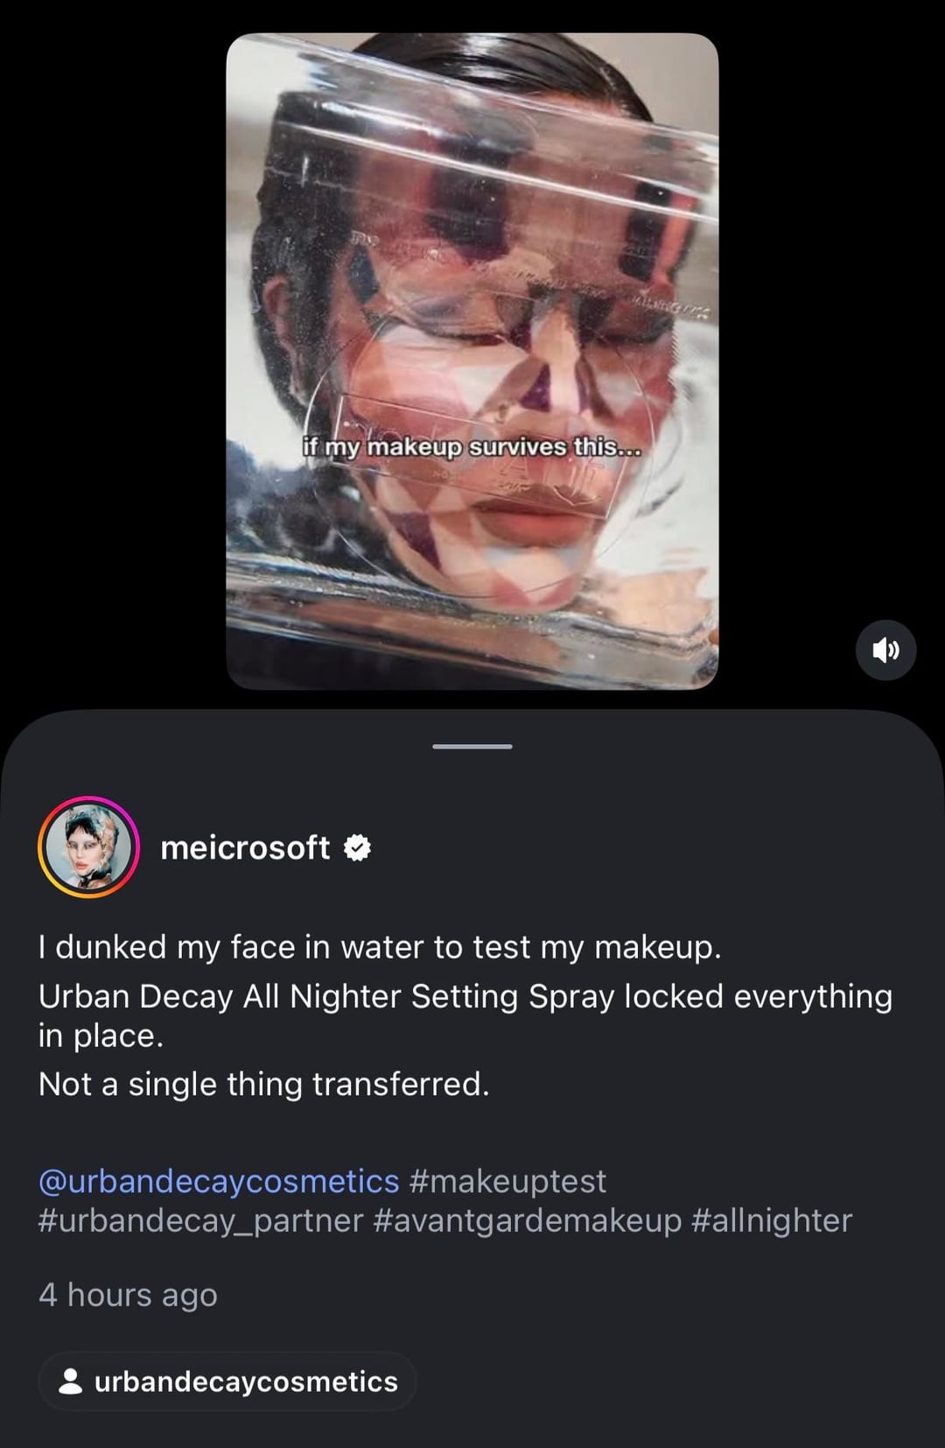
Task: Tap the "if my makeup survives this..." overlay
Action: click(x=472, y=447)
